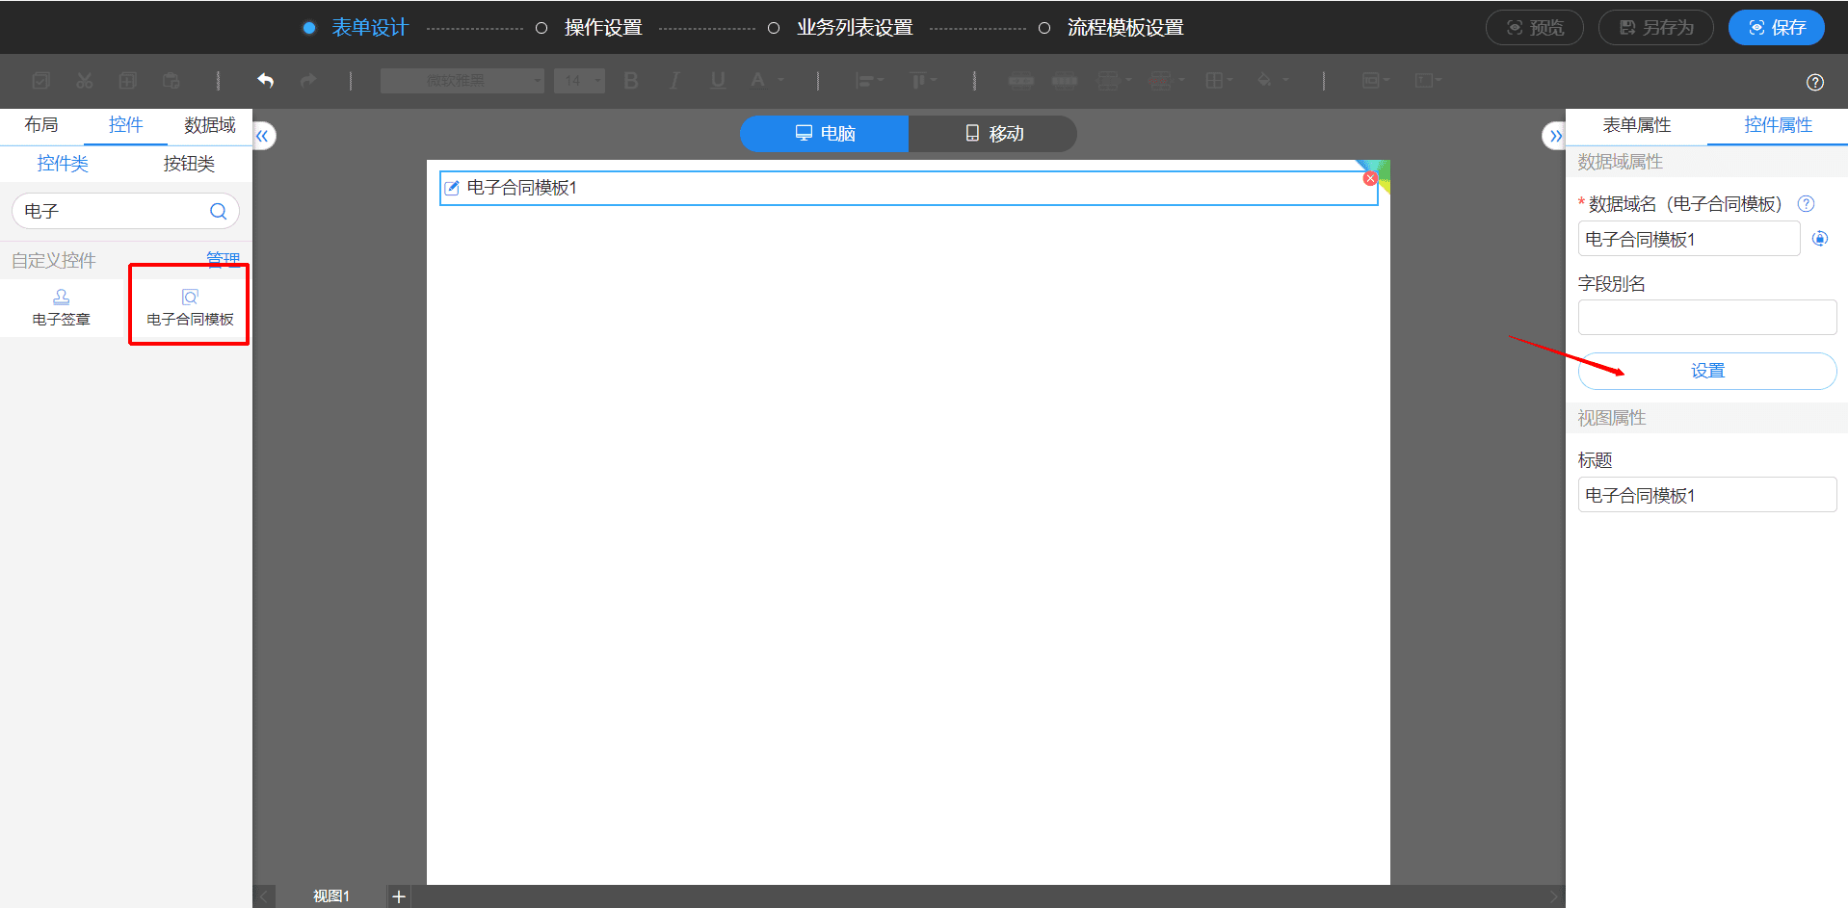
Task: Click the help question mark in the toolbar
Action: click(1815, 82)
